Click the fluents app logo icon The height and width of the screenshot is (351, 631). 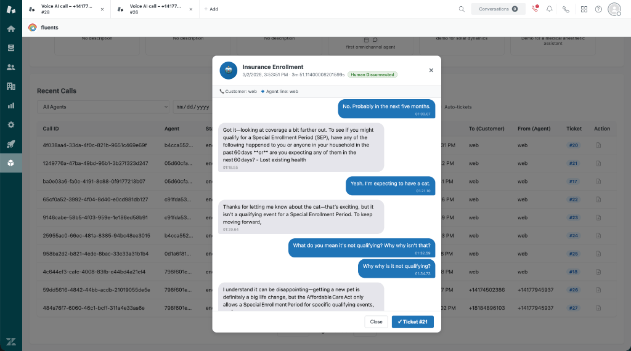33,27
